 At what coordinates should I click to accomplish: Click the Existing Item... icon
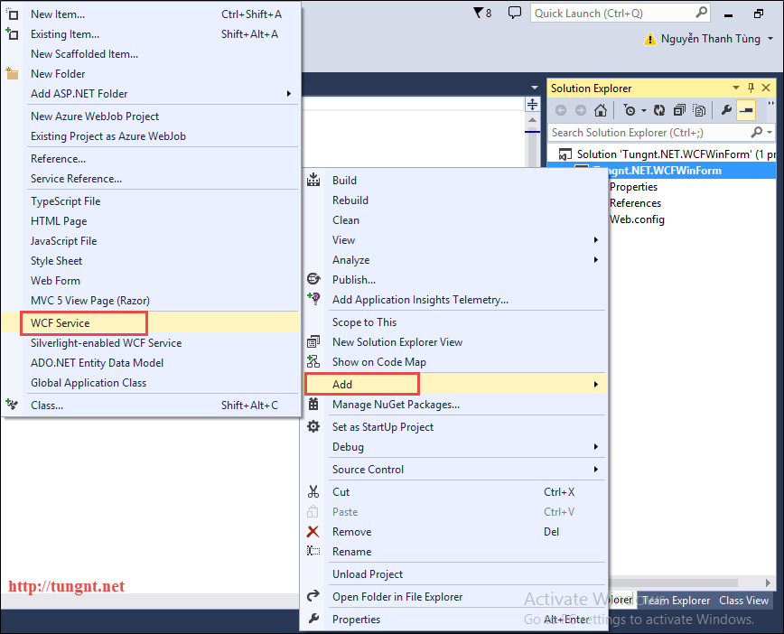click(12, 34)
